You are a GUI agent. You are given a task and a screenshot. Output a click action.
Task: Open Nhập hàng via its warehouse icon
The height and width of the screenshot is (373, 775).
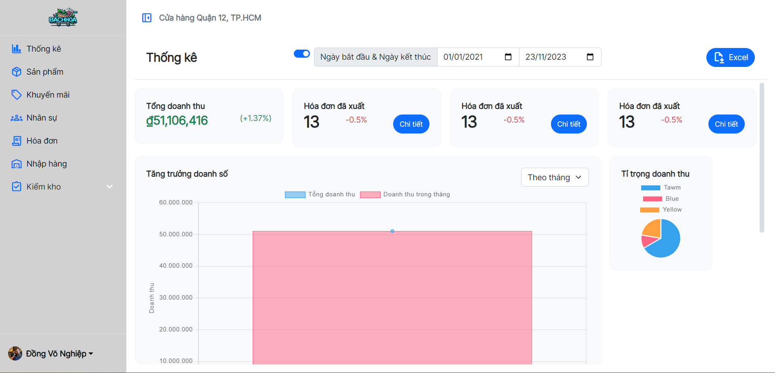click(x=16, y=163)
